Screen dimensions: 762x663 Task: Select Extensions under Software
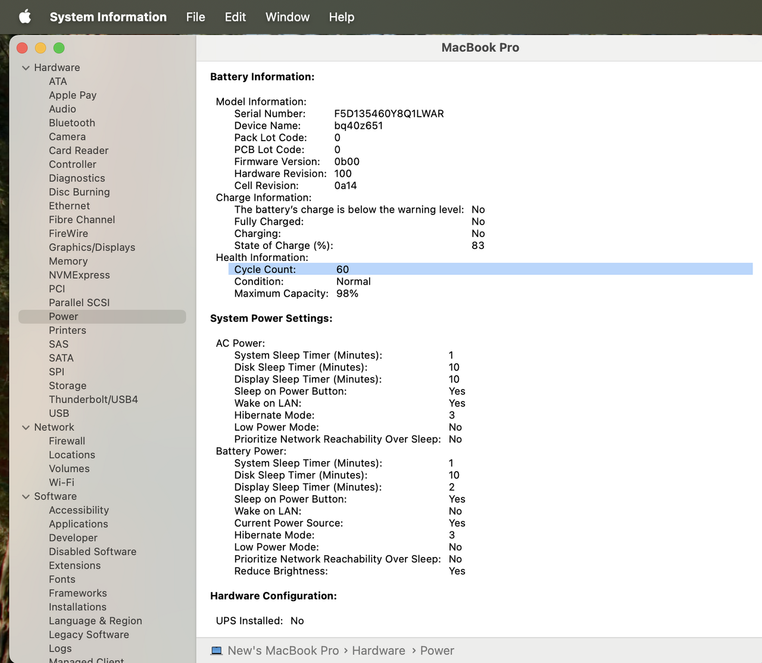[x=74, y=566]
